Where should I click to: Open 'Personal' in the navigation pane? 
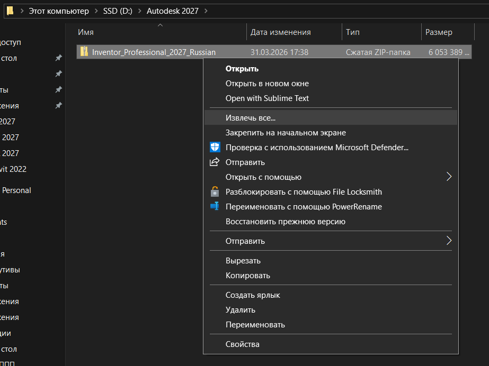(x=16, y=190)
